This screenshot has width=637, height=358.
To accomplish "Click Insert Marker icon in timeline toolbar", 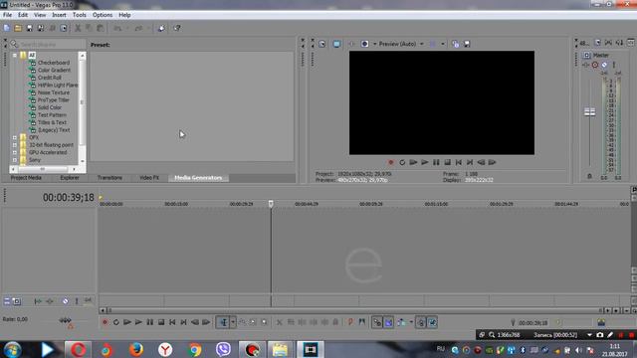I will (350, 322).
